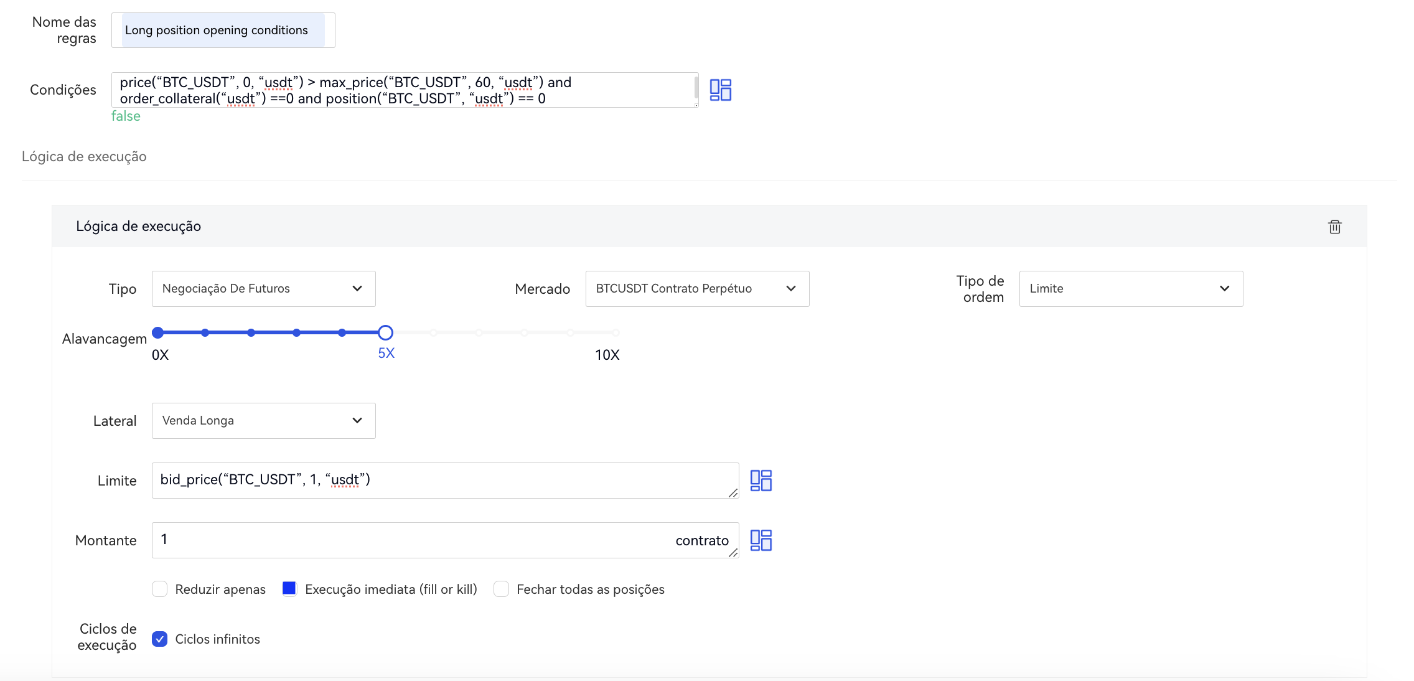This screenshot has width=1414, height=681.
Task: Open the Tipo de ordem Limite dropdown
Action: [1130, 289]
